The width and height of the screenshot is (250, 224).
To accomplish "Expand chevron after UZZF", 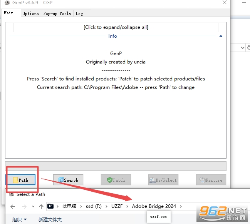I will point(127,206).
